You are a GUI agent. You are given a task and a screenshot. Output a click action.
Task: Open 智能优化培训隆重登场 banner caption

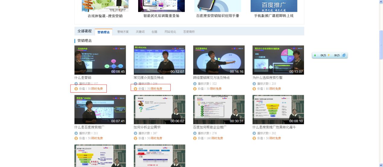click(161, 16)
